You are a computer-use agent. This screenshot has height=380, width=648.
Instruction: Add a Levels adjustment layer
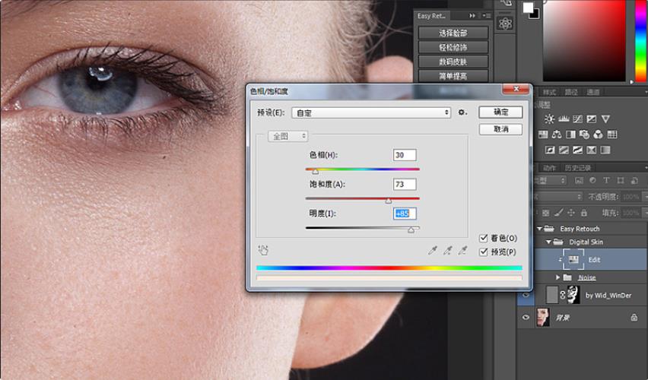pyautogui.click(x=564, y=119)
